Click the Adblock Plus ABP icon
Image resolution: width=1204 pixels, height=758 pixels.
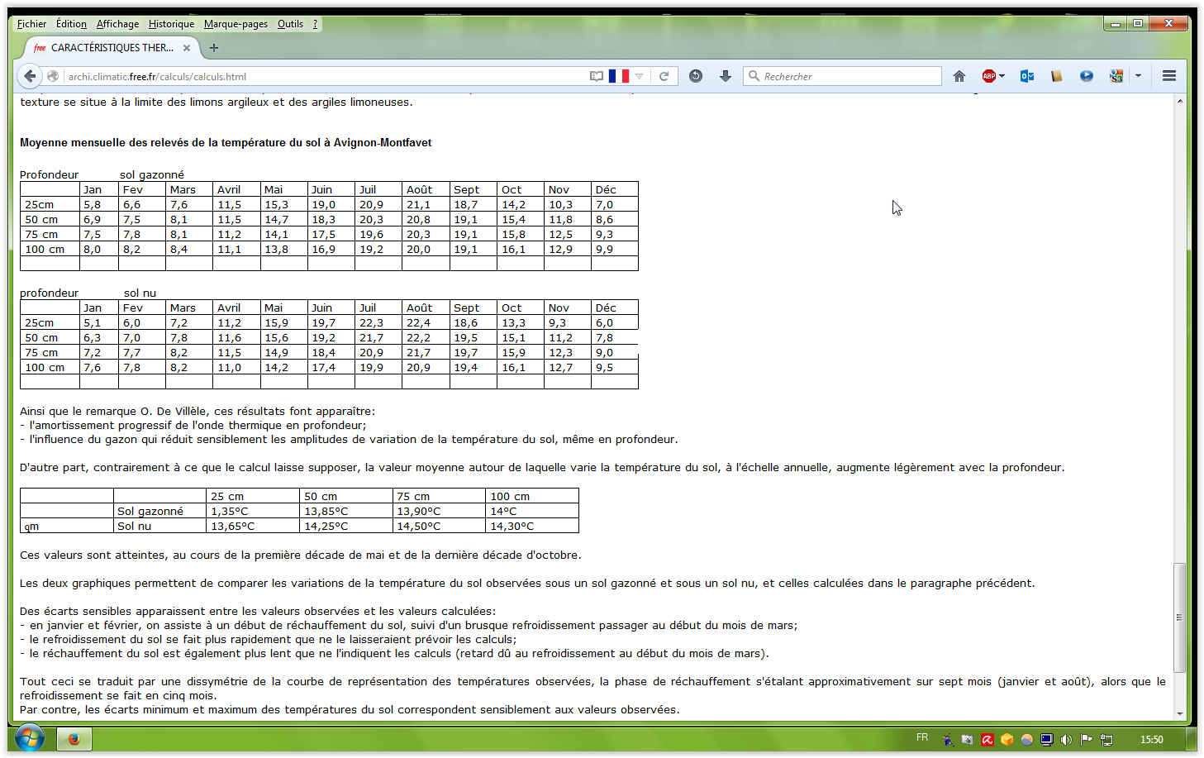click(x=988, y=76)
